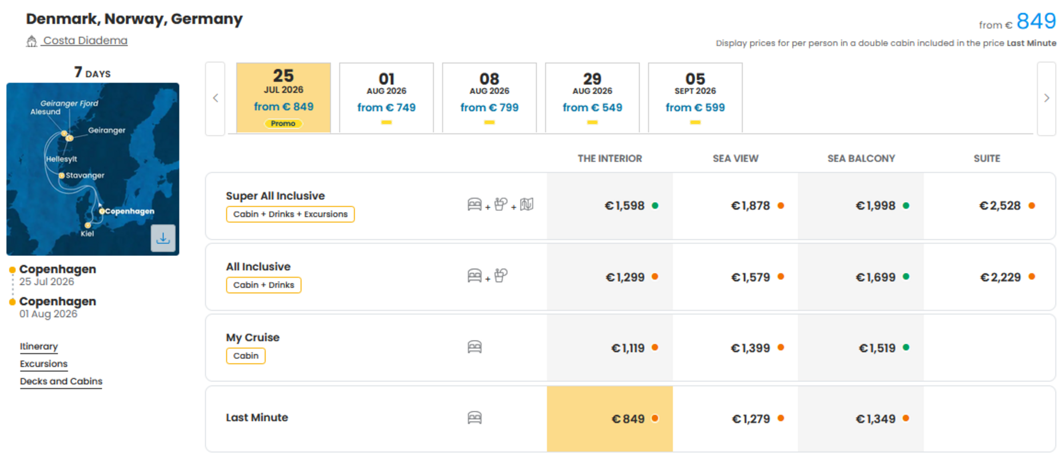Image resolution: width=1059 pixels, height=458 pixels.
Task: Show later departure dates with right arrow
Action: pos(1046,98)
